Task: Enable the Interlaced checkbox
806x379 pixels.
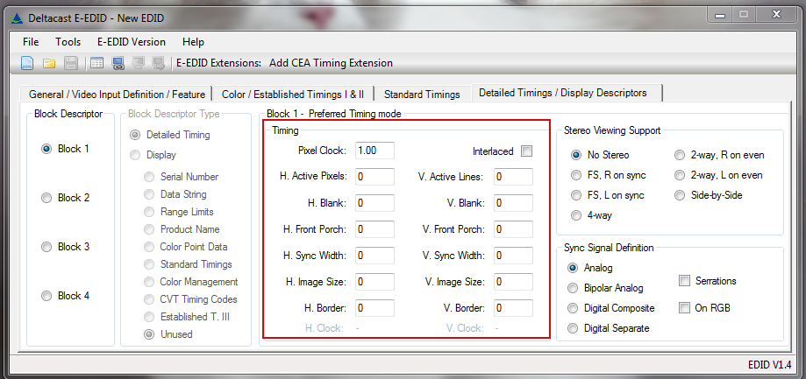Action: (x=526, y=151)
